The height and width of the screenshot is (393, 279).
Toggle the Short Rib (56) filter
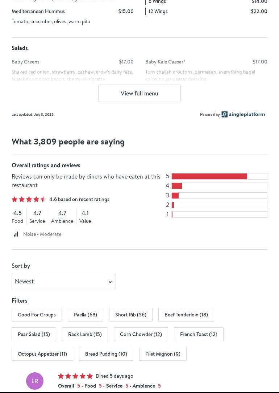[130, 315]
